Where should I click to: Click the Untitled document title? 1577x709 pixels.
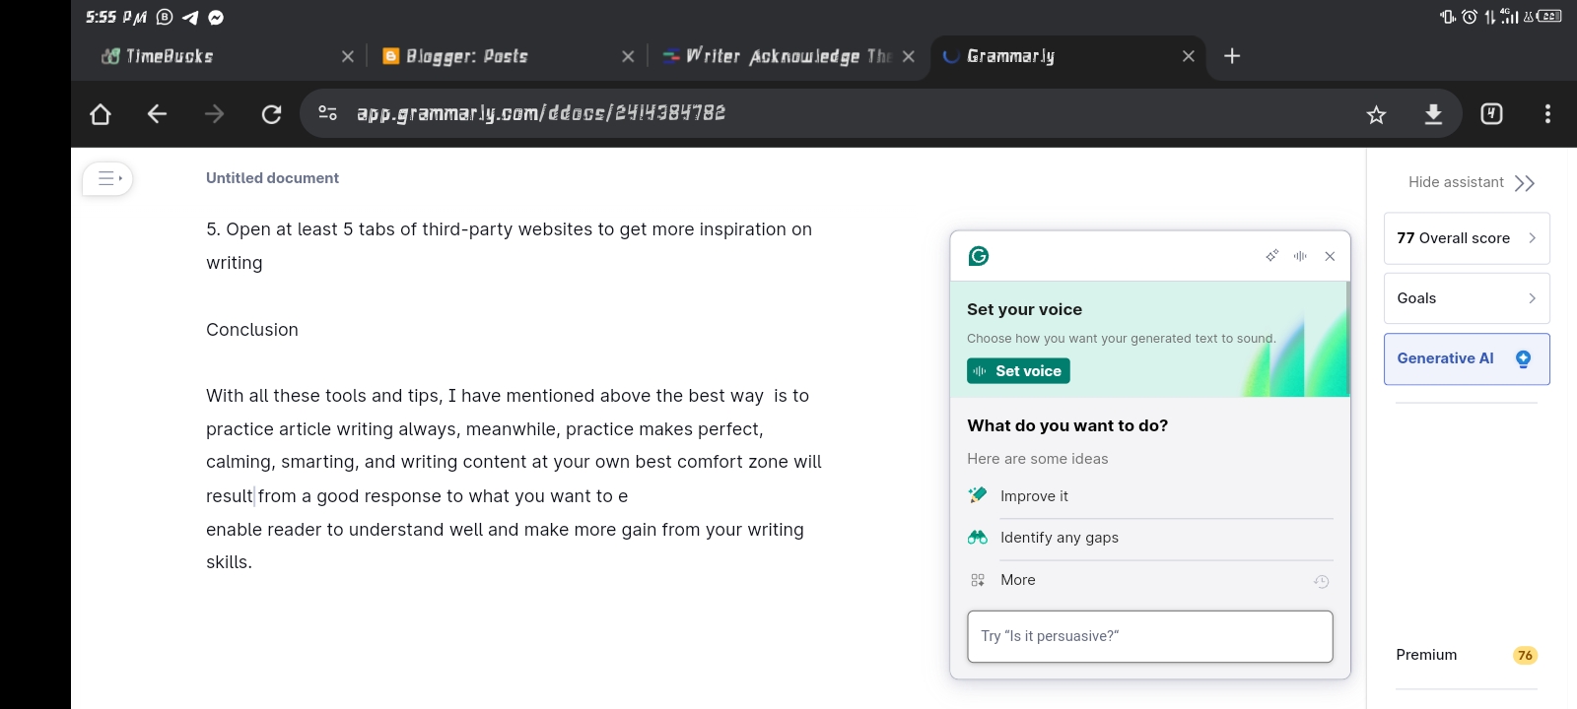pyautogui.click(x=272, y=178)
